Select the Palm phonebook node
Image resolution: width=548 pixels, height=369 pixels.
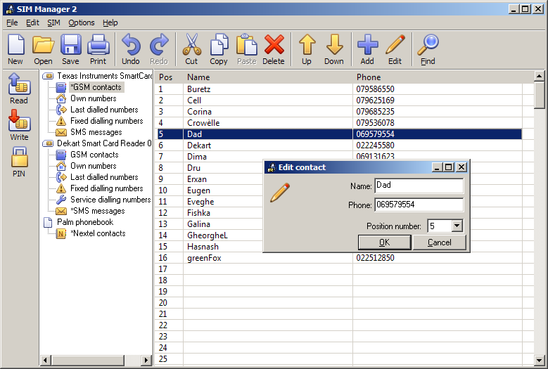coord(85,222)
